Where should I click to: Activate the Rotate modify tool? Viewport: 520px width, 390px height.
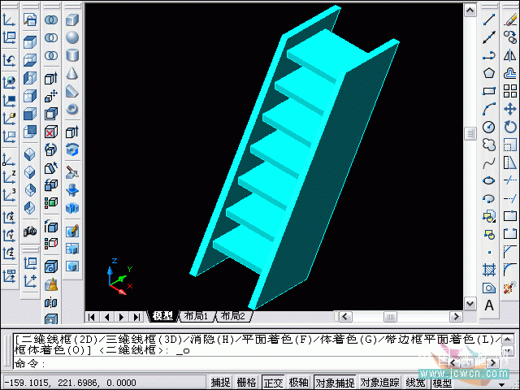pyautogui.click(x=510, y=127)
